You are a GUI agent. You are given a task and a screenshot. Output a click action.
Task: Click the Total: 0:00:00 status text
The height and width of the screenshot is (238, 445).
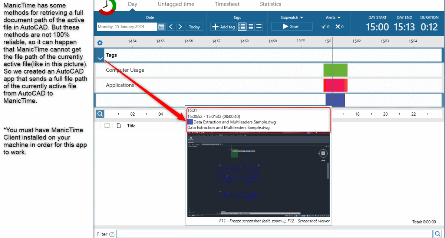point(424,222)
